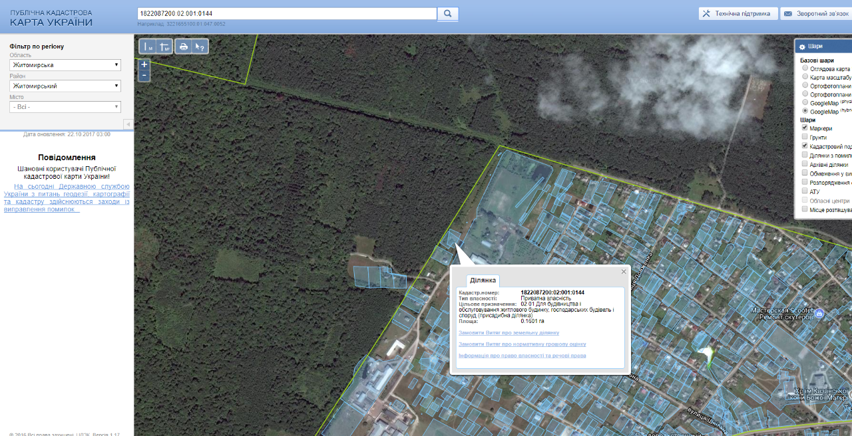Screen dimensions: 852x436
Task: Enable the Обмеження layer checkbox
Action: 805,173
